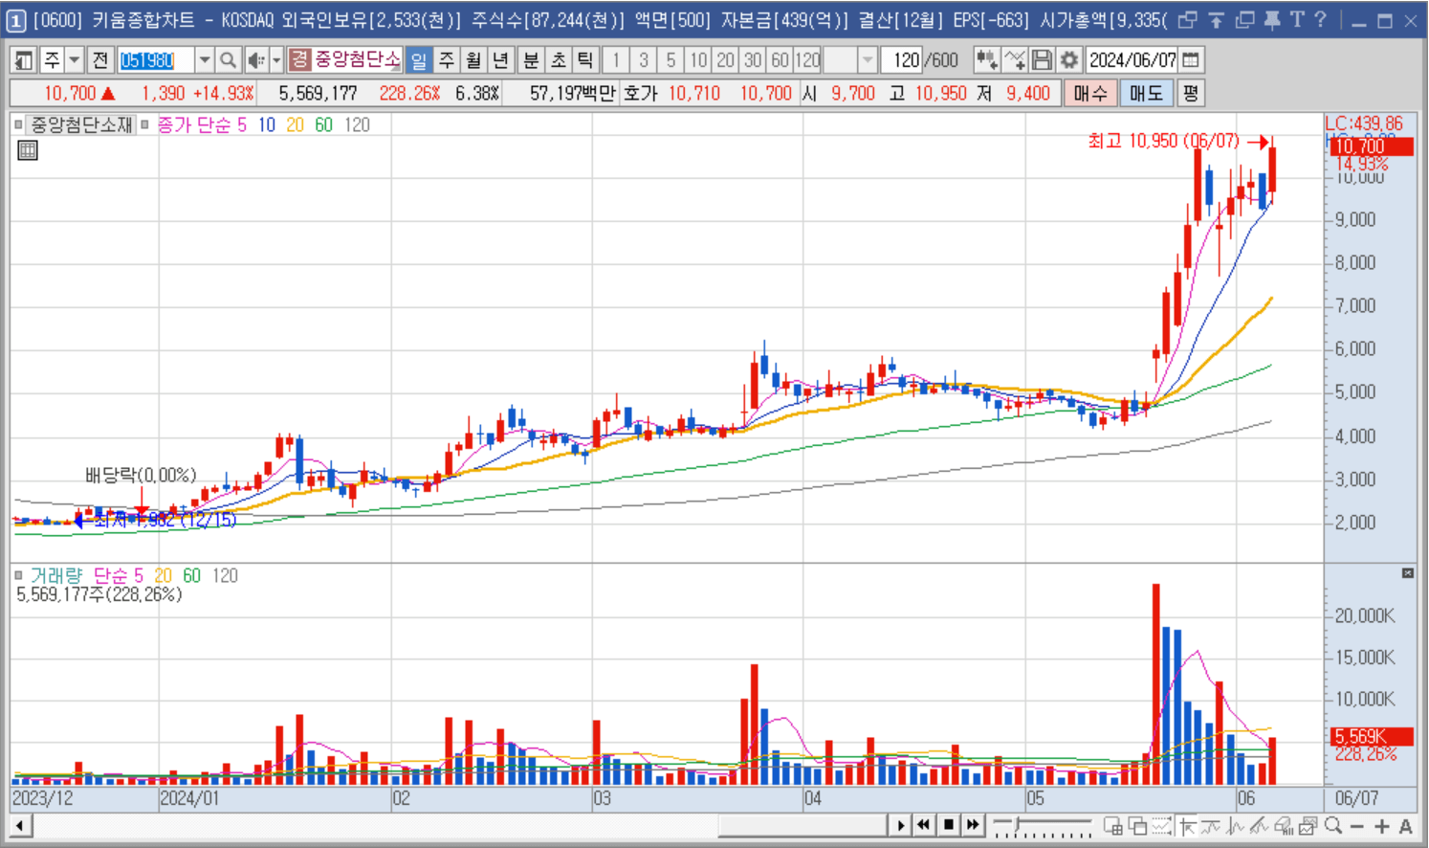Click the add line-overlay icon

coord(1014,60)
